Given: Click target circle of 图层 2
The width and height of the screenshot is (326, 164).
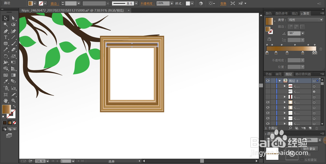Looking at the screenshot, I should (314, 81).
